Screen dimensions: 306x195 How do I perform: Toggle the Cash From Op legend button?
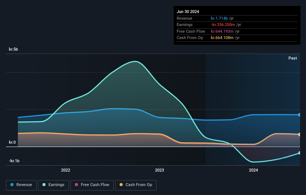[136, 185]
